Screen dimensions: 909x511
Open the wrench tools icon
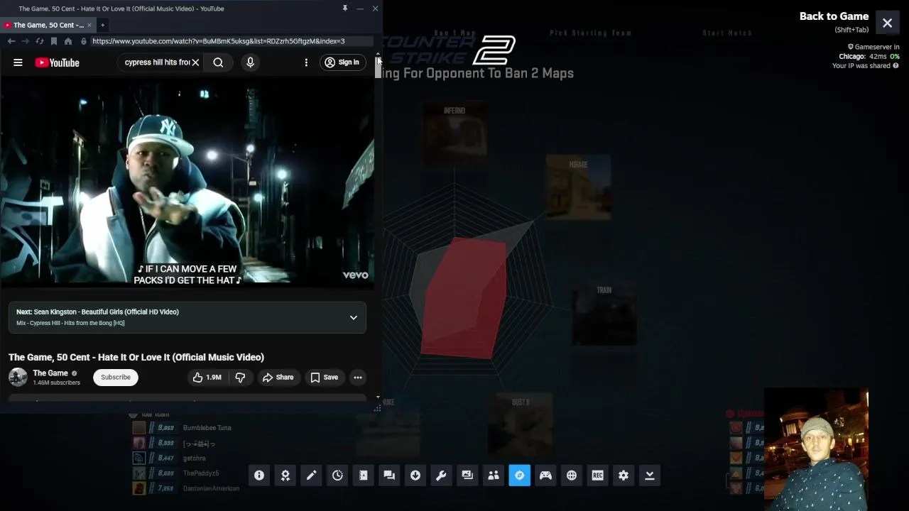(x=441, y=476)
